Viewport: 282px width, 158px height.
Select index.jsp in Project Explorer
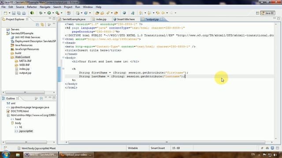tap(24, 69)
